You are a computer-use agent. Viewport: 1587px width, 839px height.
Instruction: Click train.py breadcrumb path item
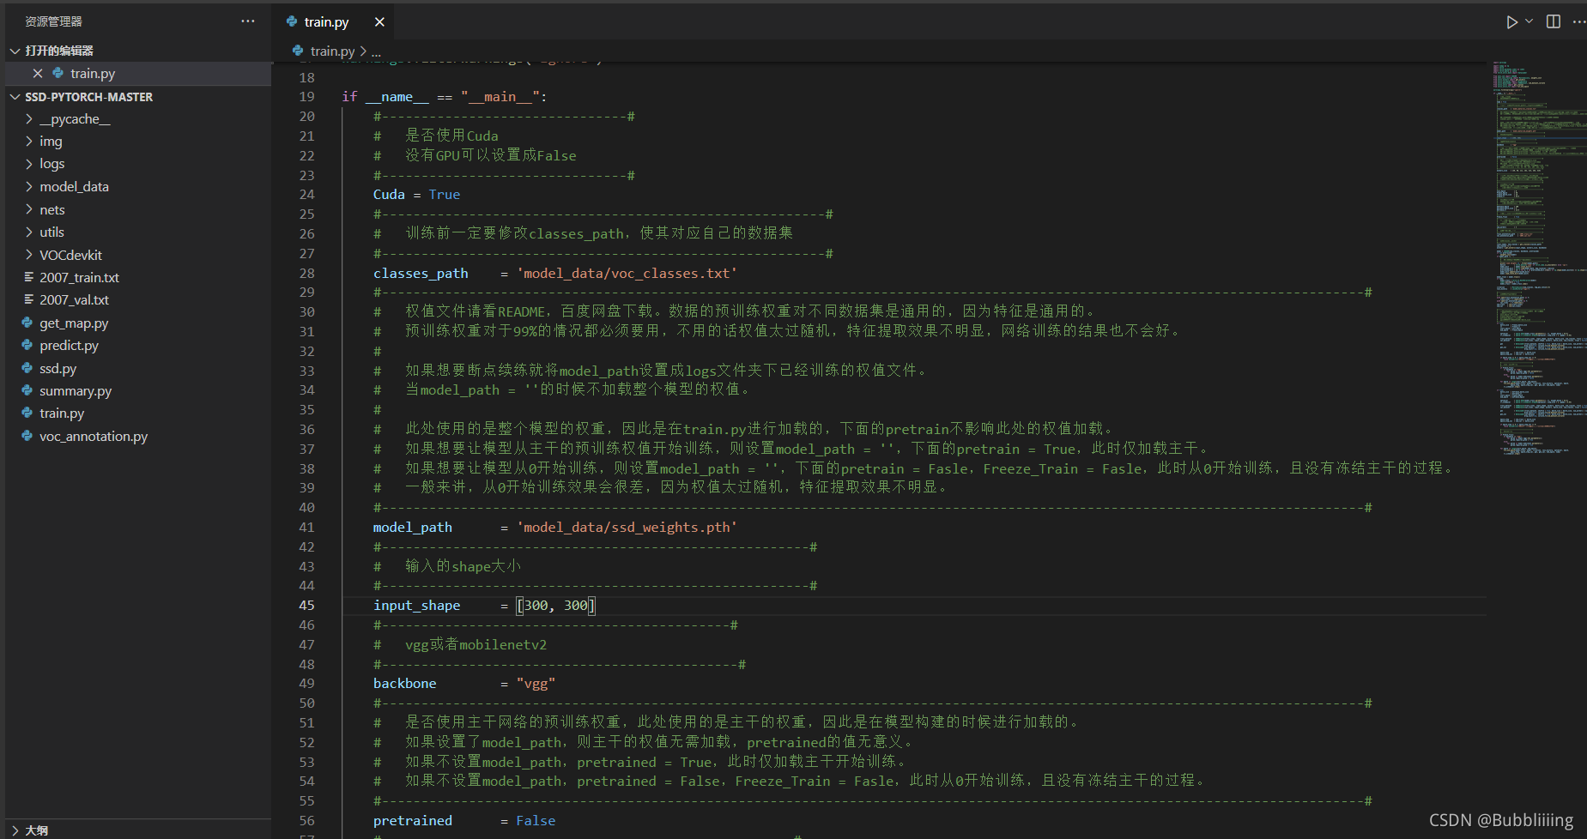[x=332, y=51]
